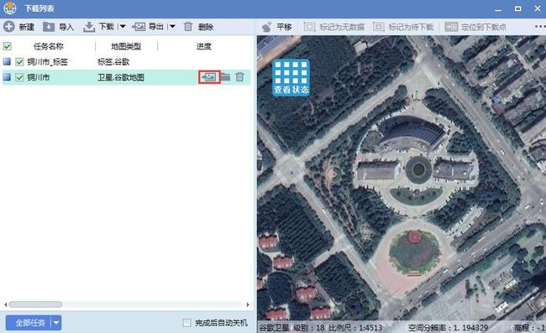Click the blue status square of 铜川市_标签
Image resolution: width=546 pixels, height=333 pixels.
7,62
